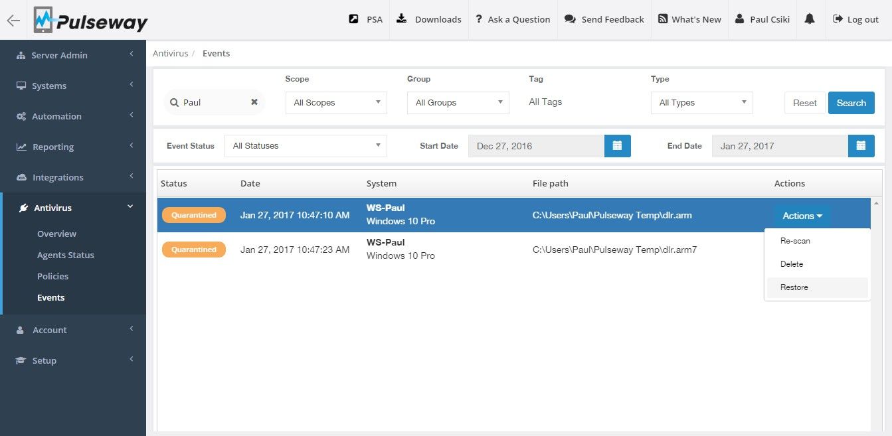Click the Integrations cloud icon
Image resolution: width=892 pixels, height=436 pixels.
(21, 178)
